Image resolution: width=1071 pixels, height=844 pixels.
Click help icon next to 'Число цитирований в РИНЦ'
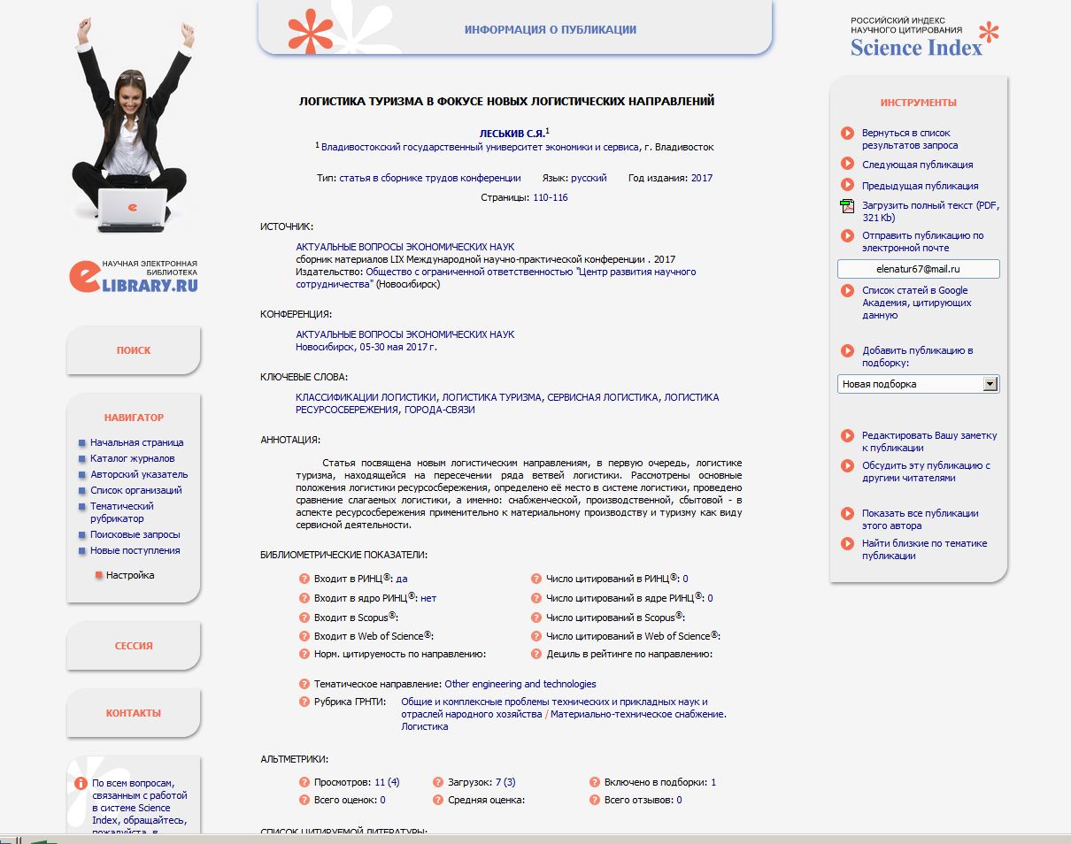tap(536, 579)
